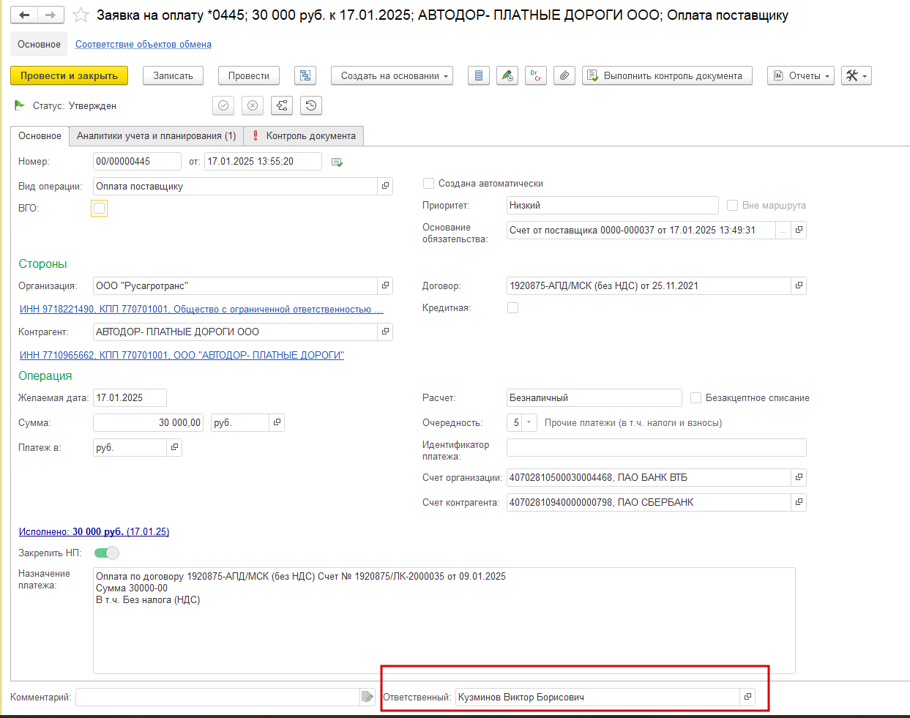The image size is (910, 718).
Task: Open the Основание обязательства document button
Action: 799,230
